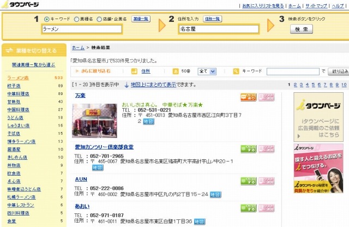The height and width of the screenshot is (227, 349).
Task: Click green くちコミ icon for AUN
Action: point(249,181)
